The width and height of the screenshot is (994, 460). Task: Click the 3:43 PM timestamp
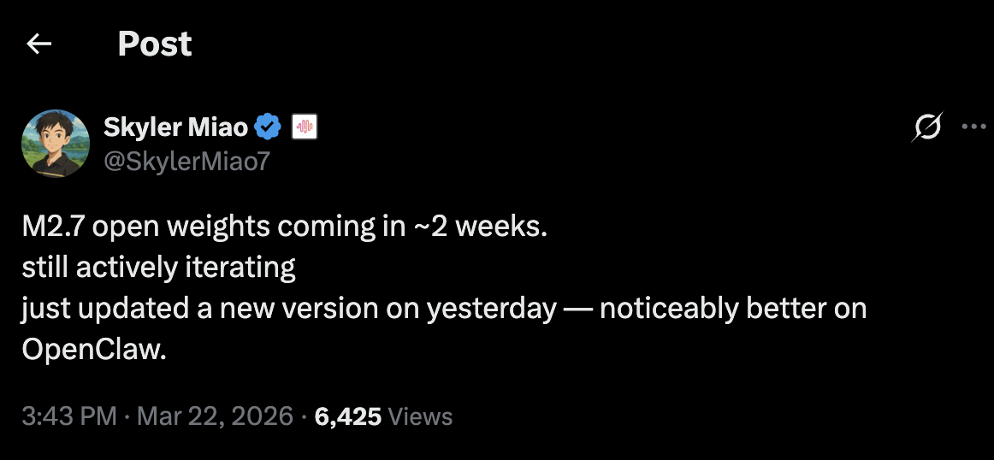click(x=69, y=416)
